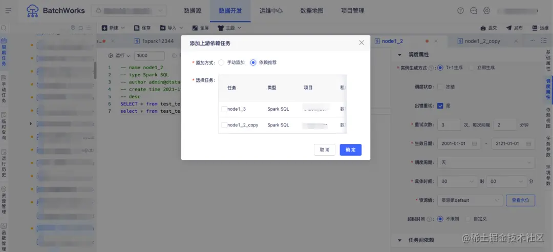Click the more tabs ellipsis icon
The height and width of the screenshot is (252, 553).
(x=533, y=41)
